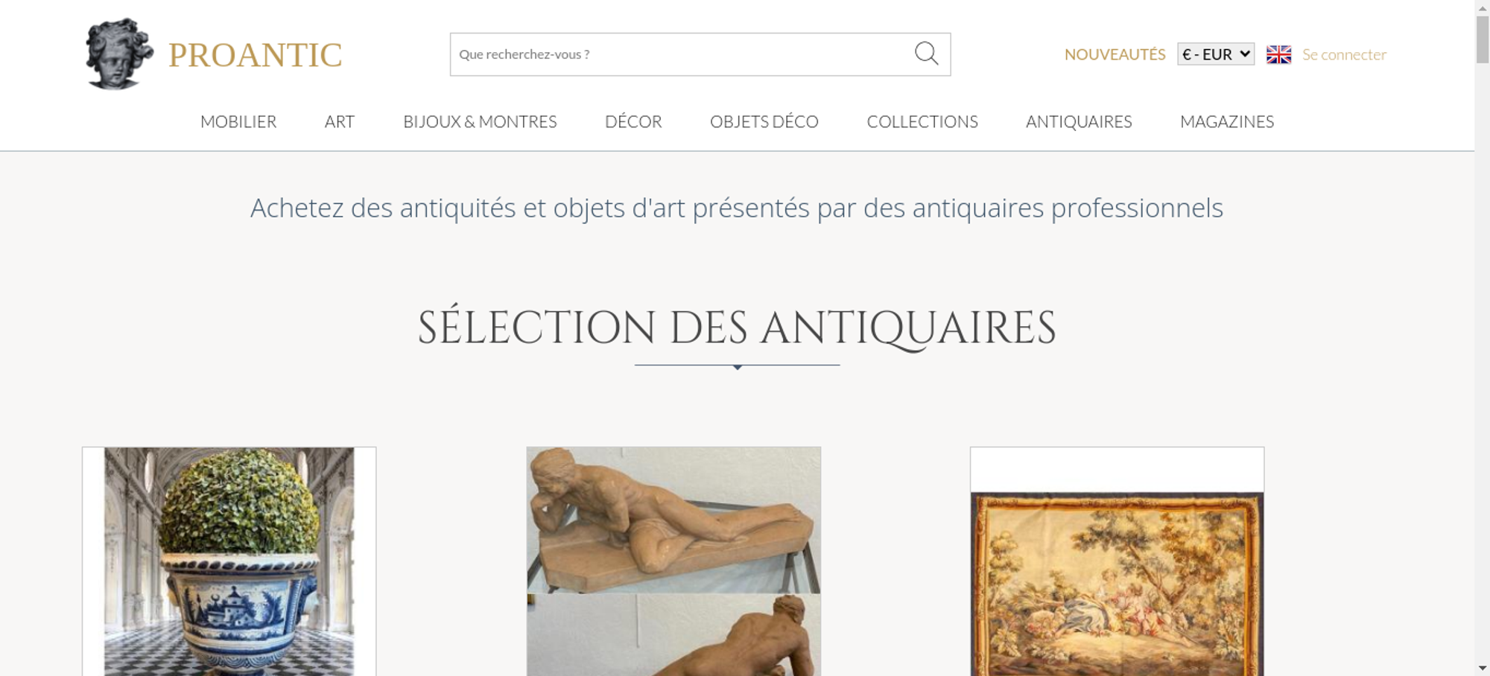This screenshot has width=1490, height=676.
Task: Open the ART menu
Action: 340,121
